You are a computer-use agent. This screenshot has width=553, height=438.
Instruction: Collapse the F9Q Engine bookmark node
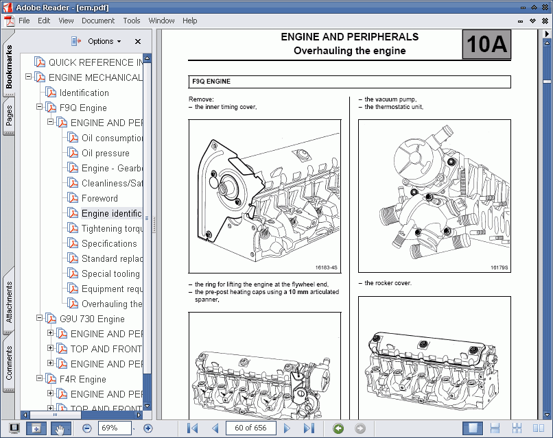tap(39, 108)
